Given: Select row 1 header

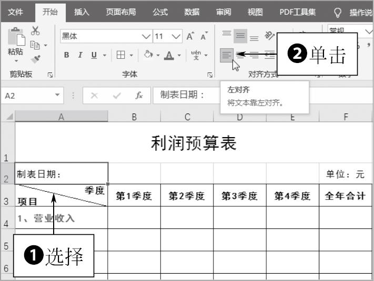Looking at the screenshot, I should [x=8, y=142].
